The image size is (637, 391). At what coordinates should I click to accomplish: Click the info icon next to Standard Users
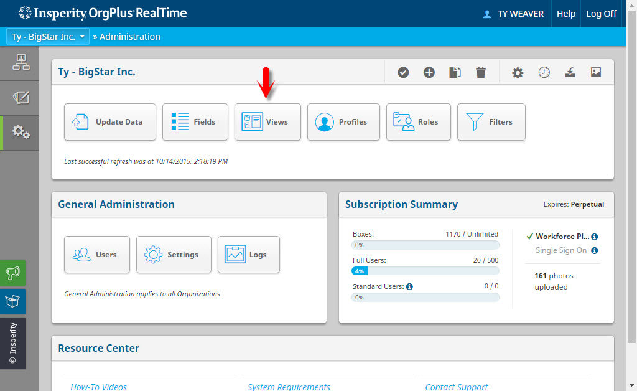coord(409,286)
